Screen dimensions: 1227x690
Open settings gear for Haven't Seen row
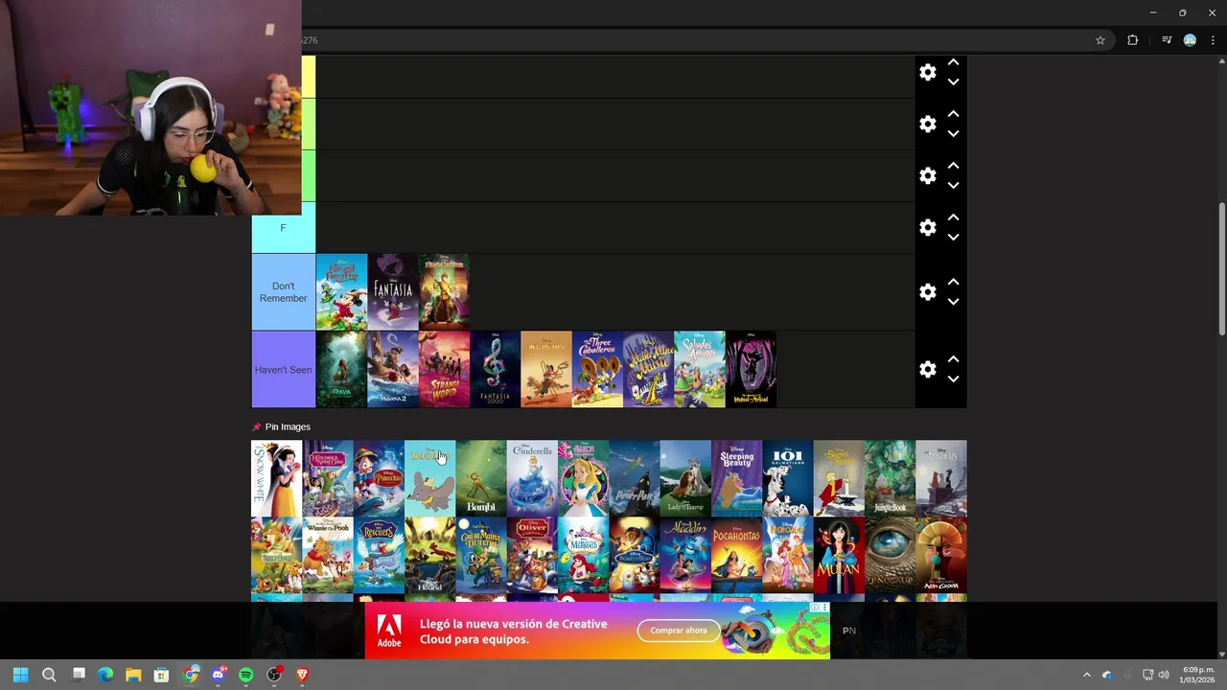[927, 369]
